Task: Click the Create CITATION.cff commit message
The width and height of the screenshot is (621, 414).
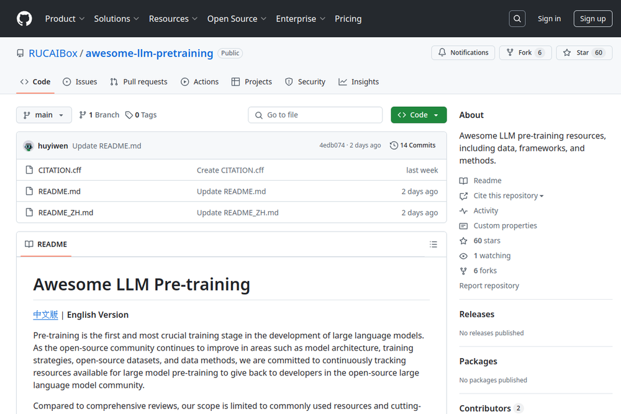Action: (230, 170)
